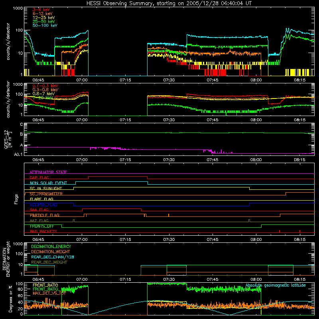
Task: Click the 'REAR_DEC_WEIGHT' legend label
Action: [49, 262]
